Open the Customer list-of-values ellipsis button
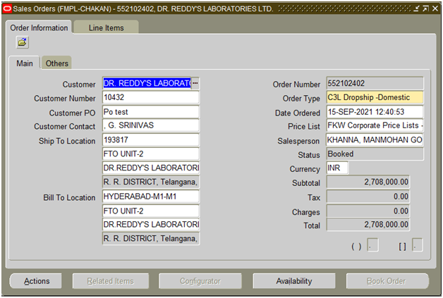 [x=195, y=84]
